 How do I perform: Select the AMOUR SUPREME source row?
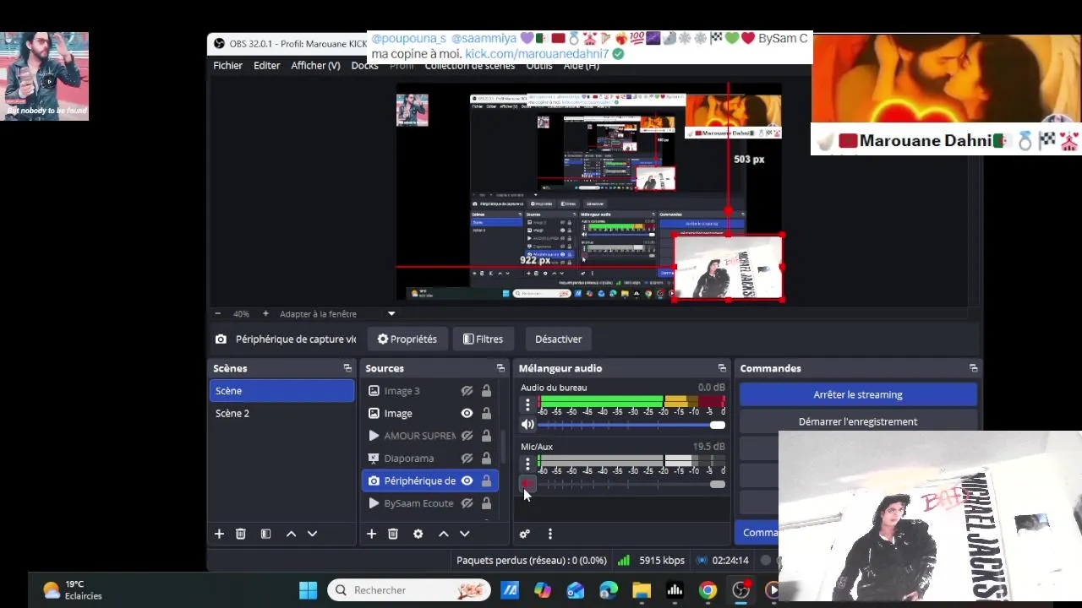click(430, 436)
